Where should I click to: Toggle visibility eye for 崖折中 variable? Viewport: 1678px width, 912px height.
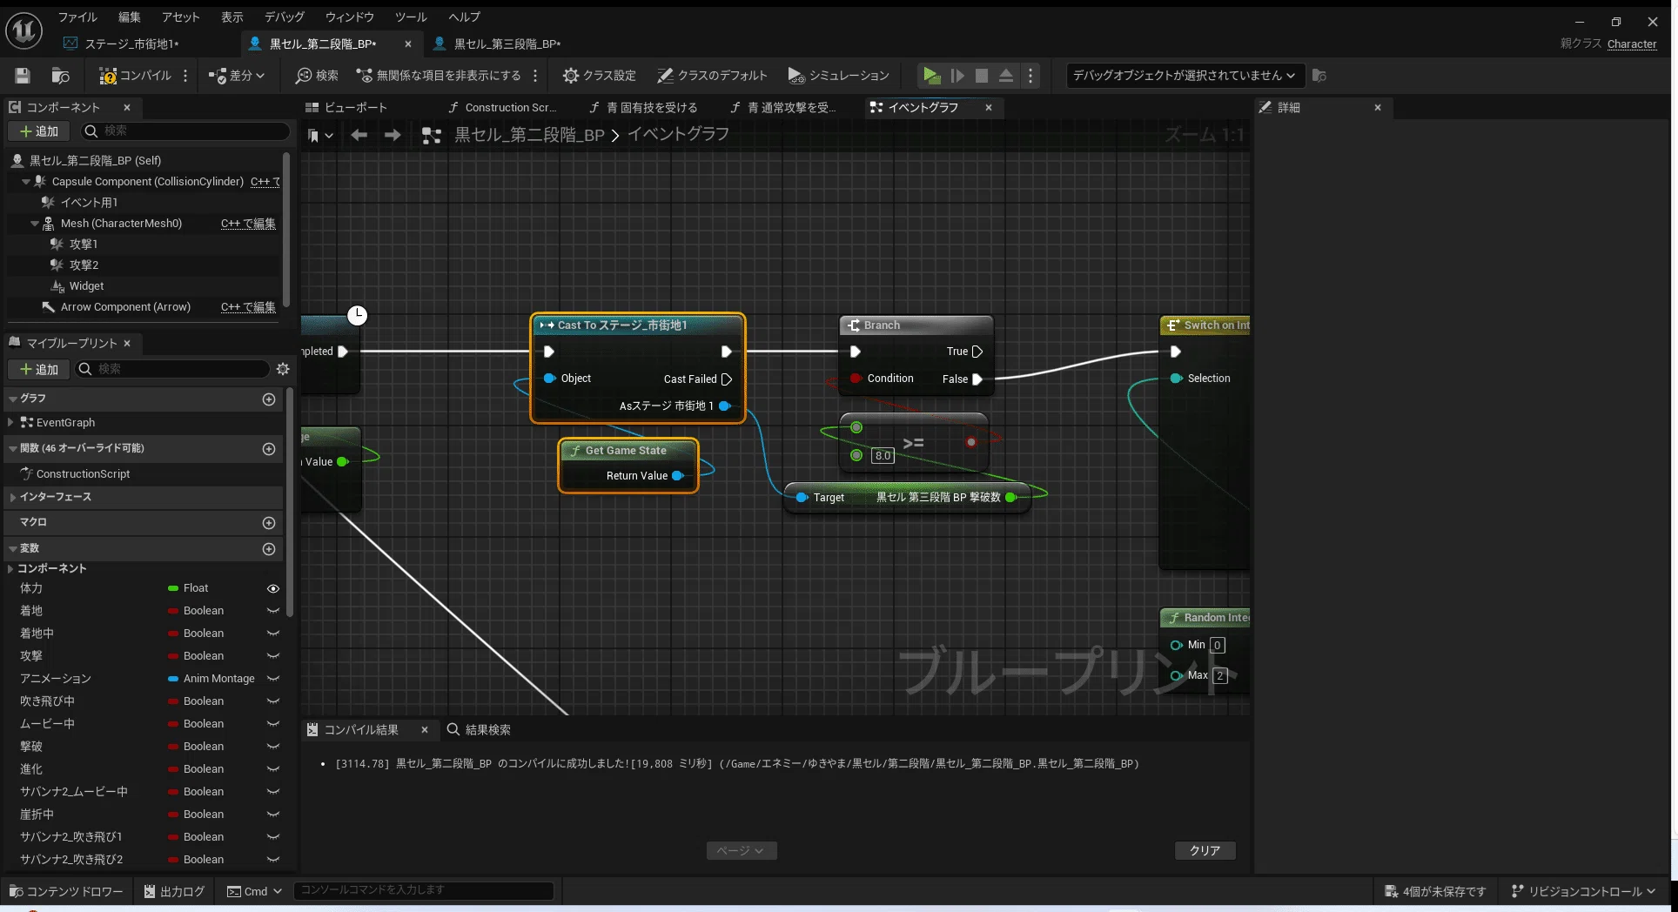[x=273, y=815]
